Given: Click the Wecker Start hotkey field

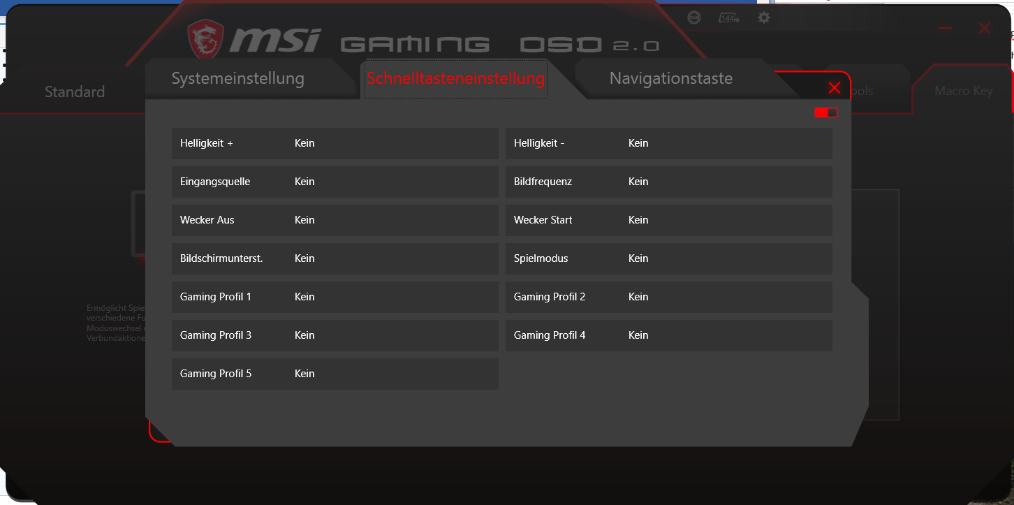Looking at the screenshot, I should [x=669, y=220].
